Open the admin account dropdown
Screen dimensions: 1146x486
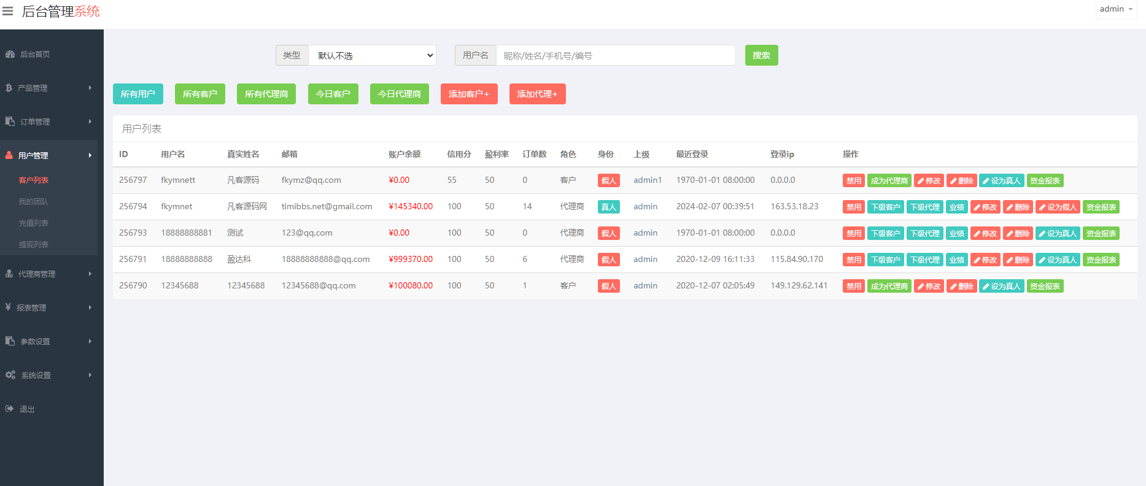(x=1116, y=9)
